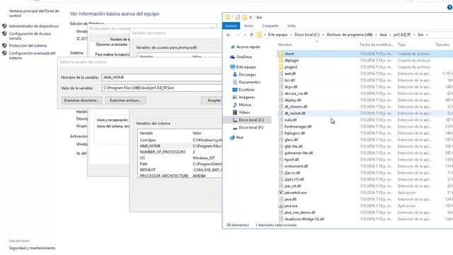Open Configuración de Acceso remoto link
The height and width of the screenshot is (255, 453).
[30, 36]
